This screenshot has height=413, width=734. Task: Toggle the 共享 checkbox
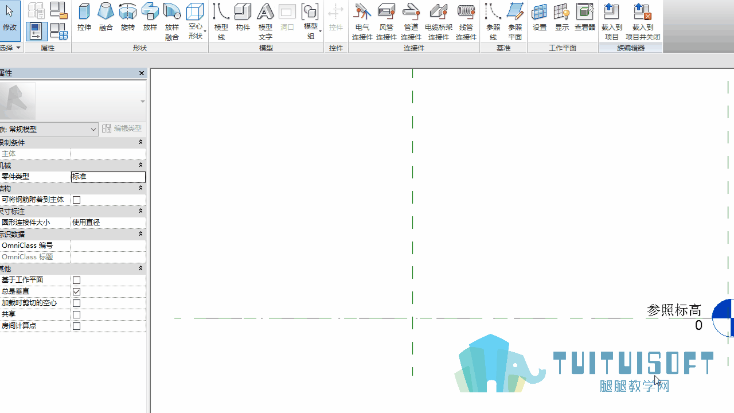pos(76,314)
